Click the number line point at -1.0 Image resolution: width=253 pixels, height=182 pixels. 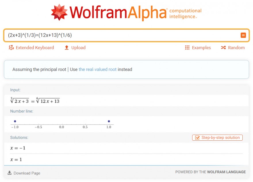point(15,121)
